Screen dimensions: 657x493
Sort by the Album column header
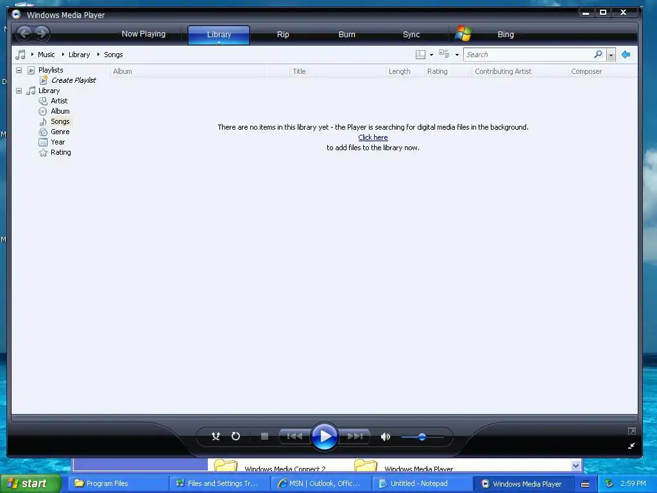pyautogui.click(x=187, y=71)
